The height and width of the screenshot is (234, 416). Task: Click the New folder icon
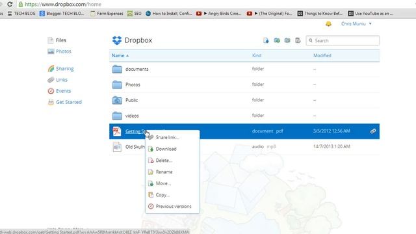click(277, 40)
